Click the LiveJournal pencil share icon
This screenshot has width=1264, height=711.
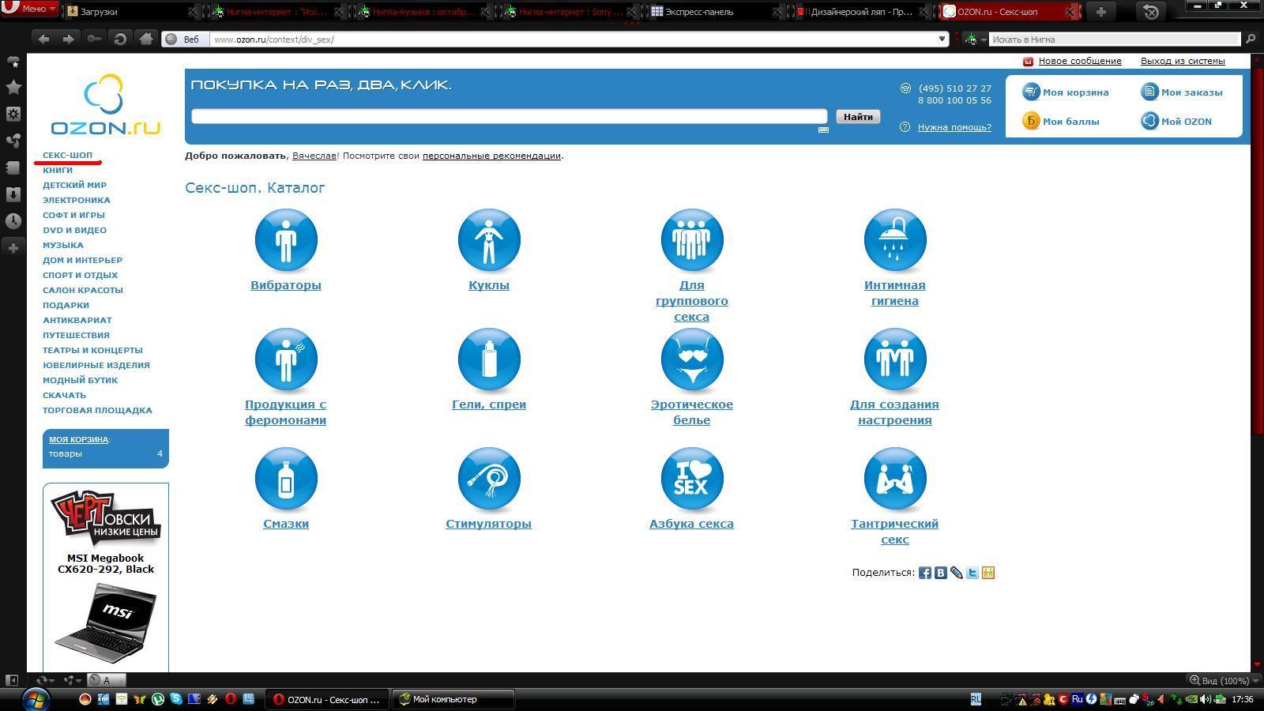point(956,573)
